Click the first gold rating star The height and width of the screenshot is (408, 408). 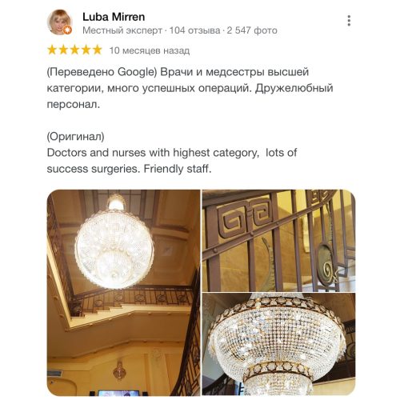pyautogui.click(x=52, y=50)
